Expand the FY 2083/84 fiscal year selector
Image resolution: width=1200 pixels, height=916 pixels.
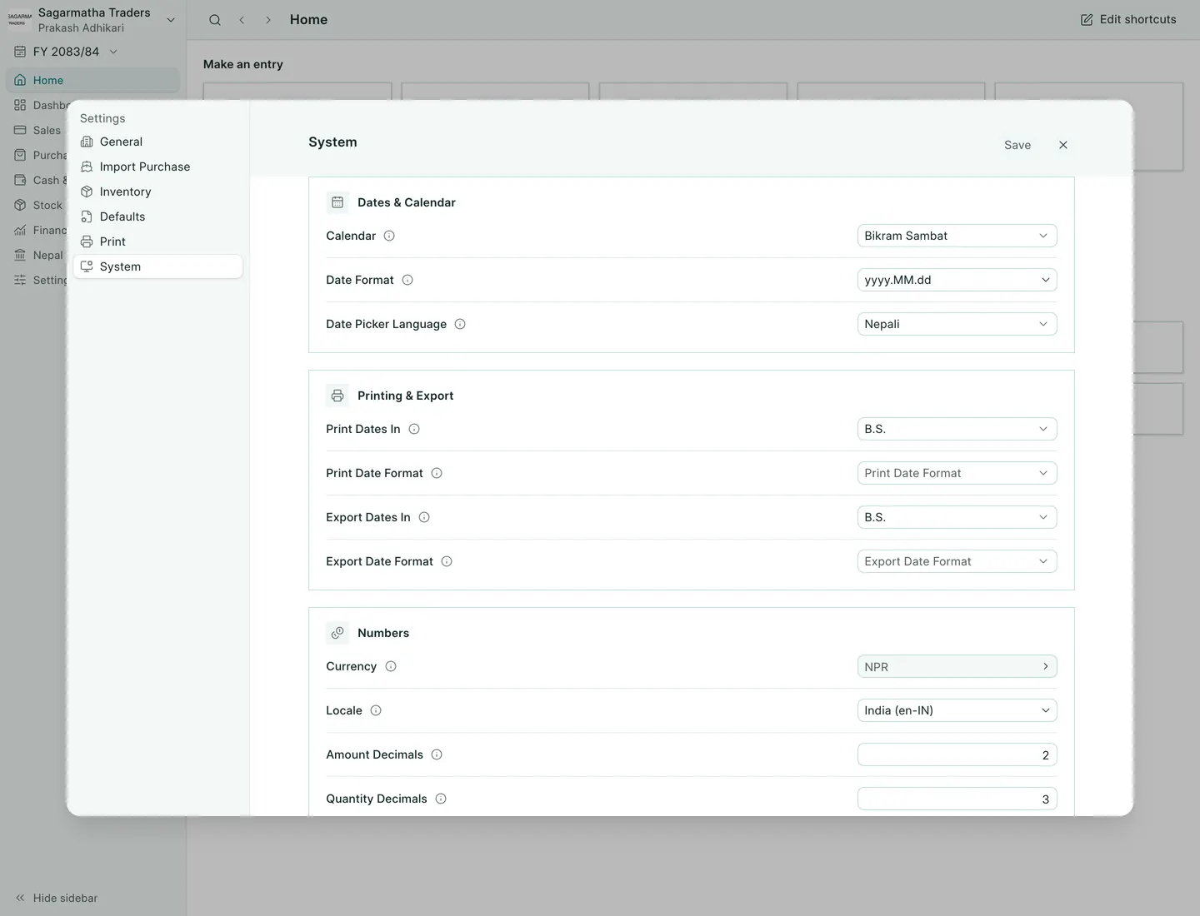coord(66,52)
